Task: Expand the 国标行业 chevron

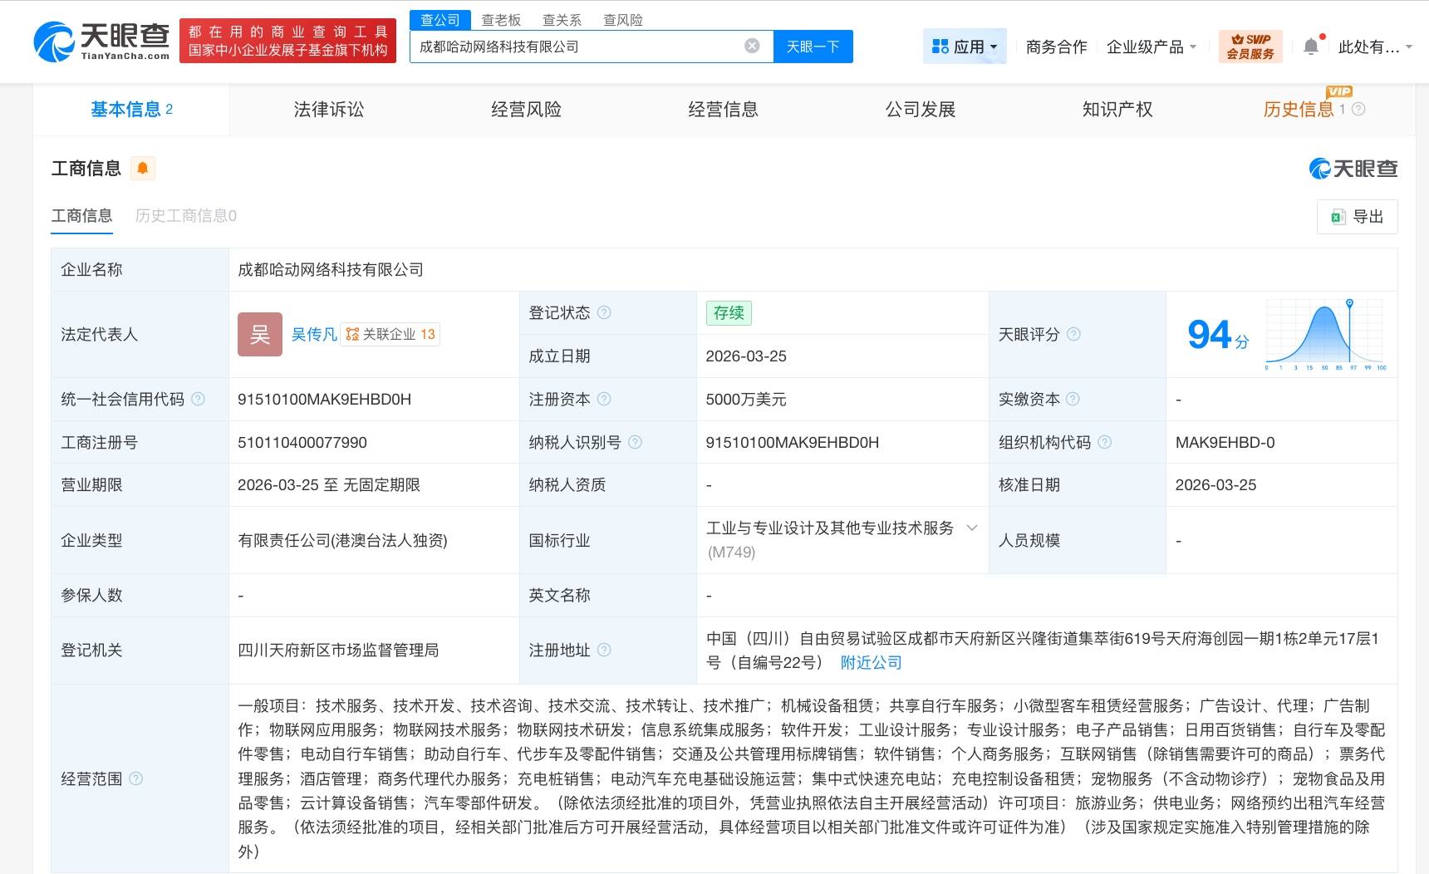Action: pos(971,528)
